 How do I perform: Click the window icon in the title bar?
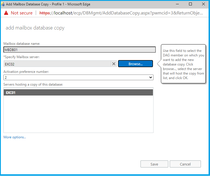coord(3,4)
